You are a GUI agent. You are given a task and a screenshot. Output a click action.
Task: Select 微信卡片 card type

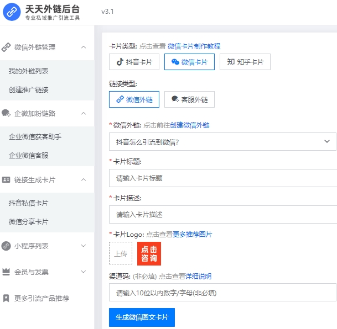(x=189, y=62)
